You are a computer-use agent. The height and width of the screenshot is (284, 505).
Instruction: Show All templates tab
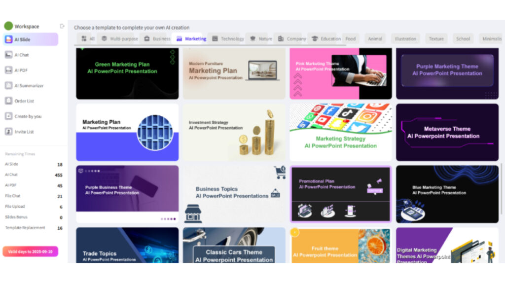[x=88, y=39]
